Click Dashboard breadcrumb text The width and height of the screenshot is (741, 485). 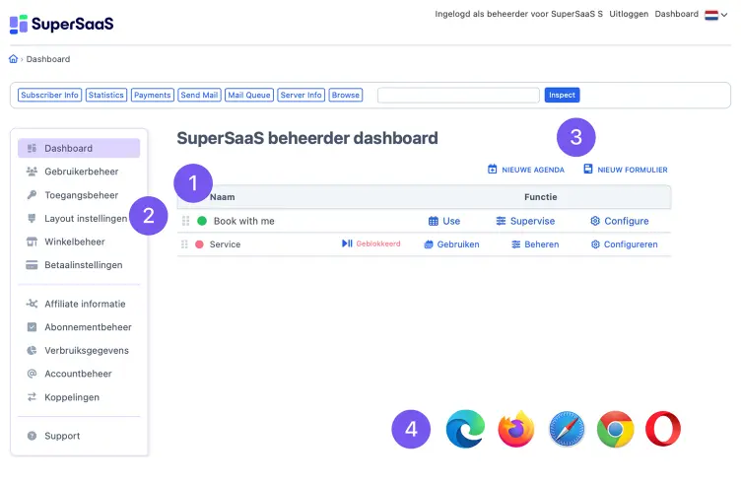(x=48, y=59)
